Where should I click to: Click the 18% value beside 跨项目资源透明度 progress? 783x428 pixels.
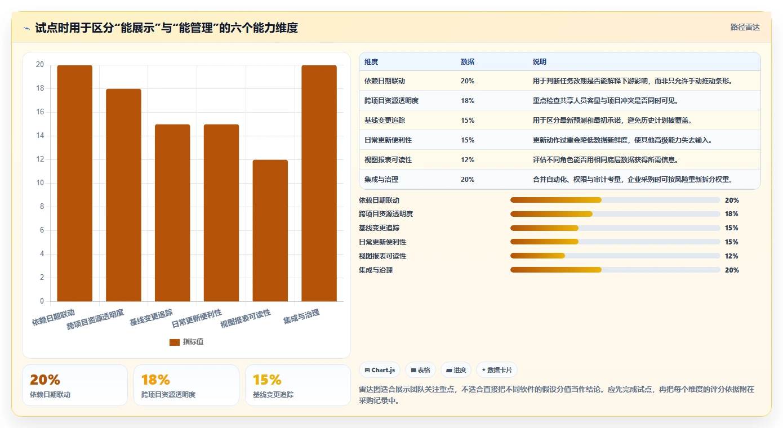pos(732,214)
